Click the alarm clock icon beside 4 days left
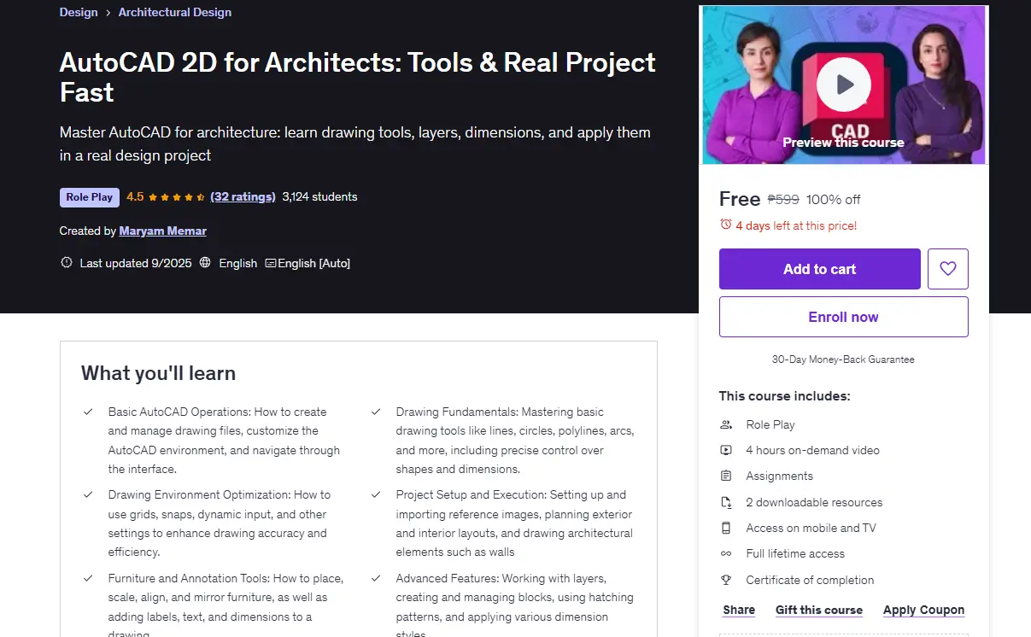The width and height of the screenshot is (1031, 637). click(726, 225)
